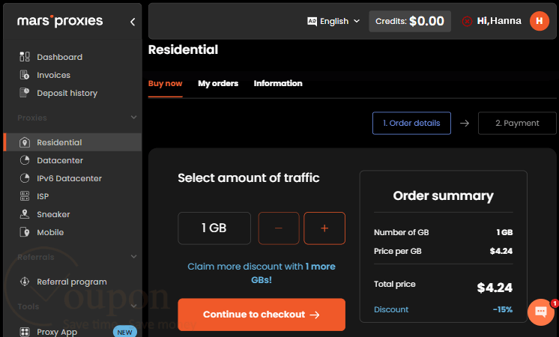Click the Mobile device icon
This screenshot has height=337, width=559.
[x=25, y=232]
